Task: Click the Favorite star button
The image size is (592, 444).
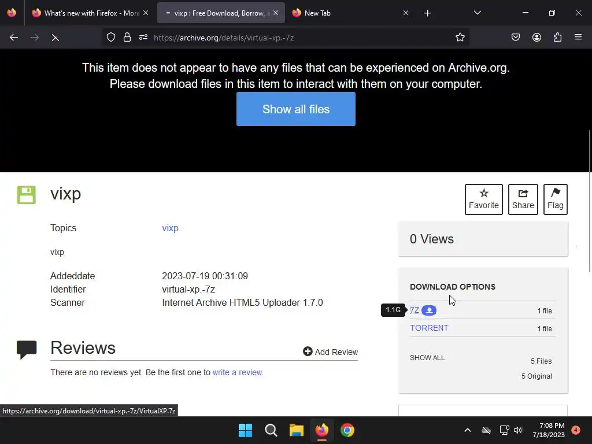Action: coord(484,199)
